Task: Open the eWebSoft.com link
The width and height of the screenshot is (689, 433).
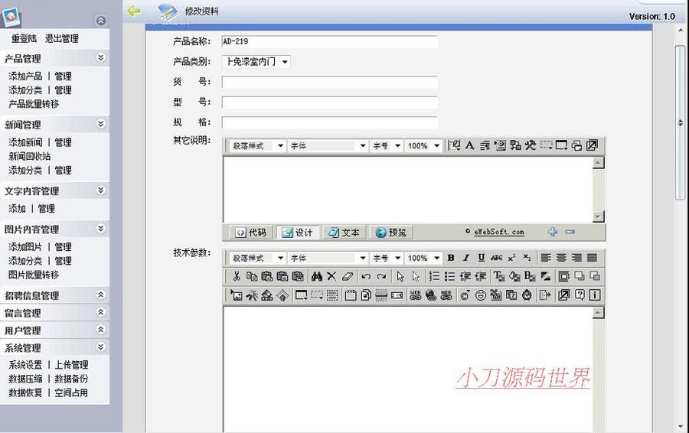Action: click(499, 232)
